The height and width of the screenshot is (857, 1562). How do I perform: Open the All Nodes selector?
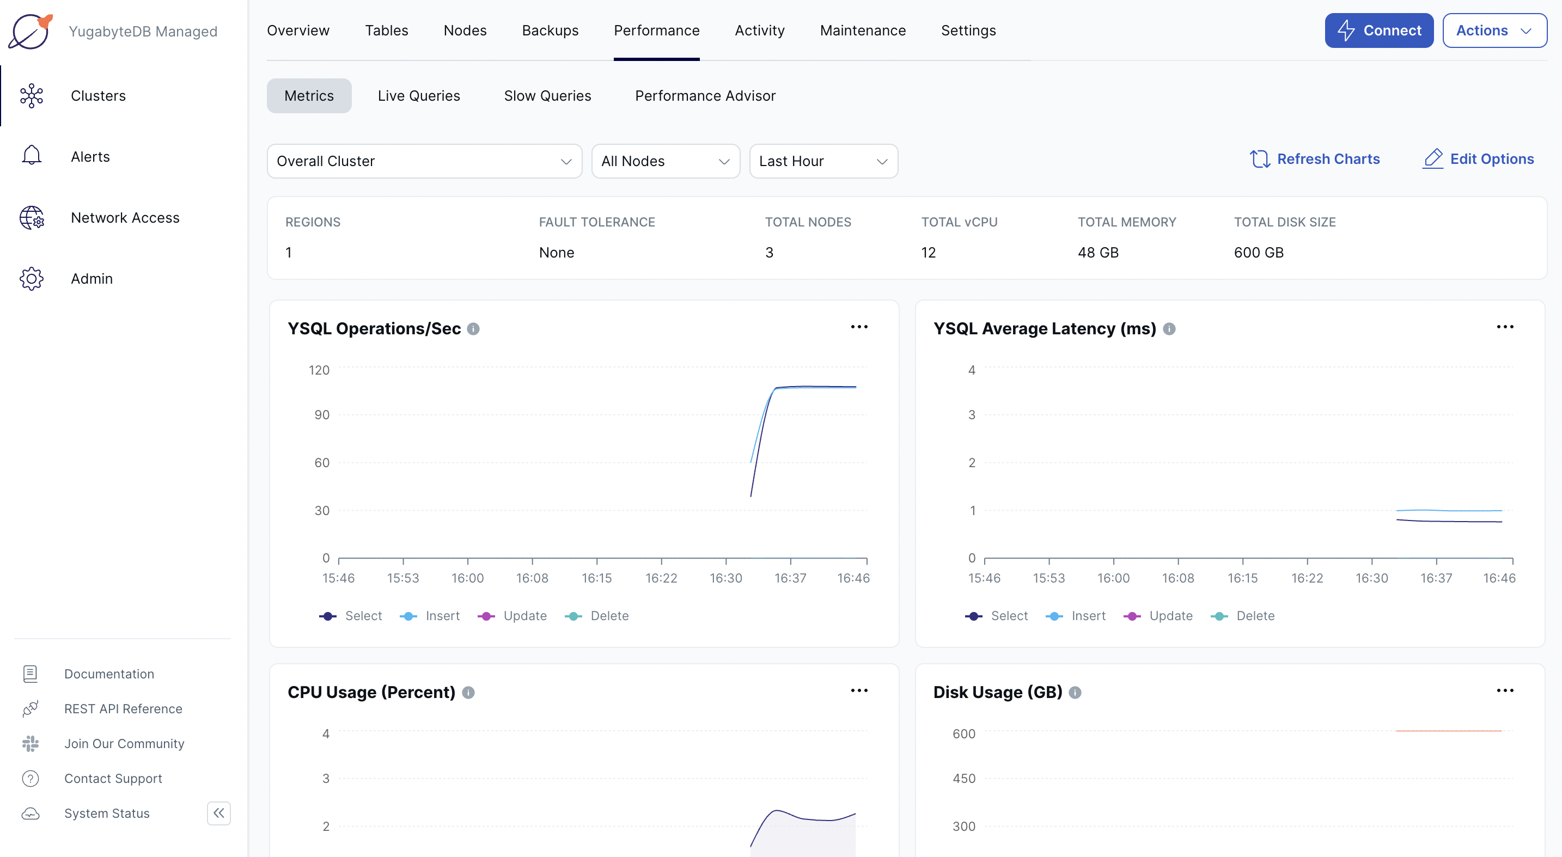665,161
